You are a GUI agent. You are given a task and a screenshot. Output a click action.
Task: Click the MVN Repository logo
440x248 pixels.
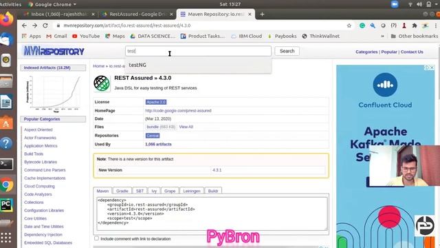tap(54, 51)
